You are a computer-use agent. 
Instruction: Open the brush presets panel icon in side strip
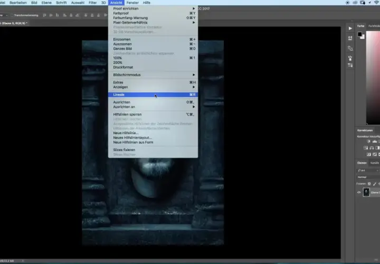(x=350, y=58)
